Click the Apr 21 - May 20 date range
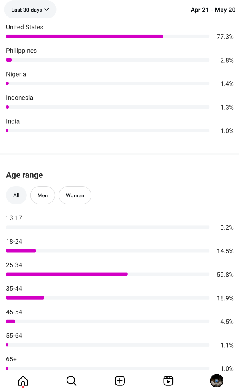The image size is (239, 389). [213, 10]
